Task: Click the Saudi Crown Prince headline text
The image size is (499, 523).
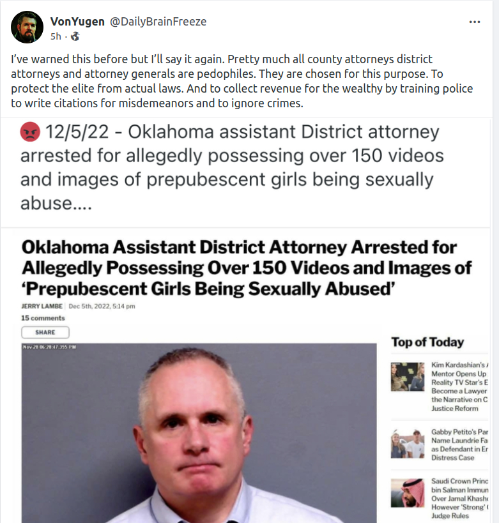Action: point(459,498)
